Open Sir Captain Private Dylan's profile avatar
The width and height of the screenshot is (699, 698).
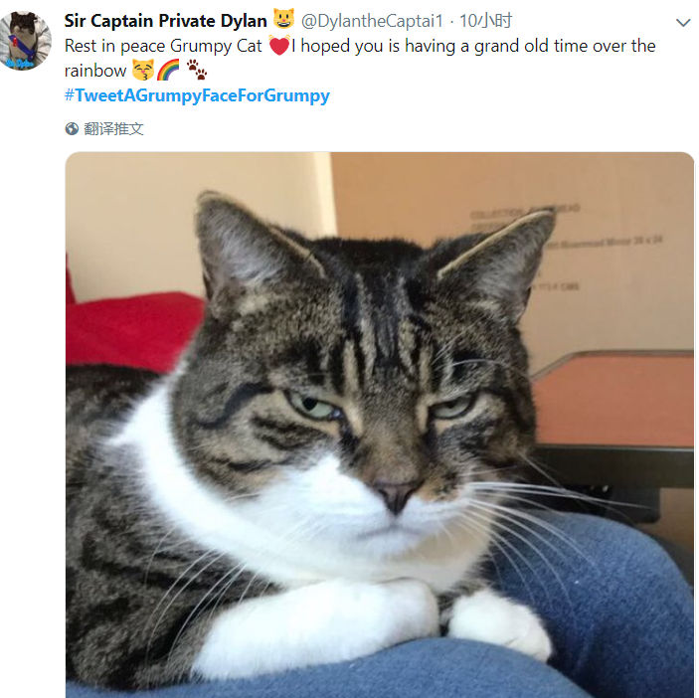(x=25, y=41)
